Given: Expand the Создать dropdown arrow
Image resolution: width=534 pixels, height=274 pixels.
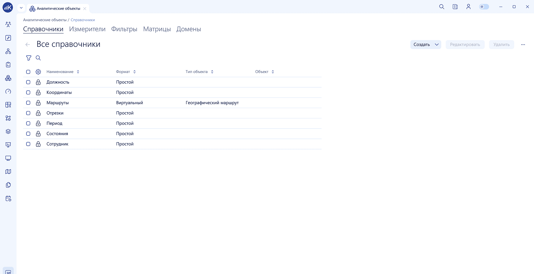Looking at the screenshot, I should [x=437, y=44].
